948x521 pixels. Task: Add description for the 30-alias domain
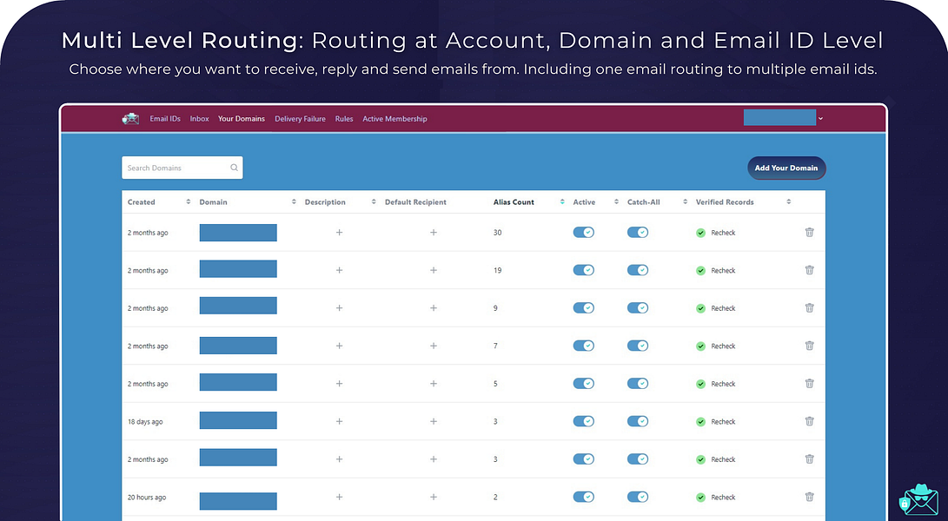[x=339, y=232]
